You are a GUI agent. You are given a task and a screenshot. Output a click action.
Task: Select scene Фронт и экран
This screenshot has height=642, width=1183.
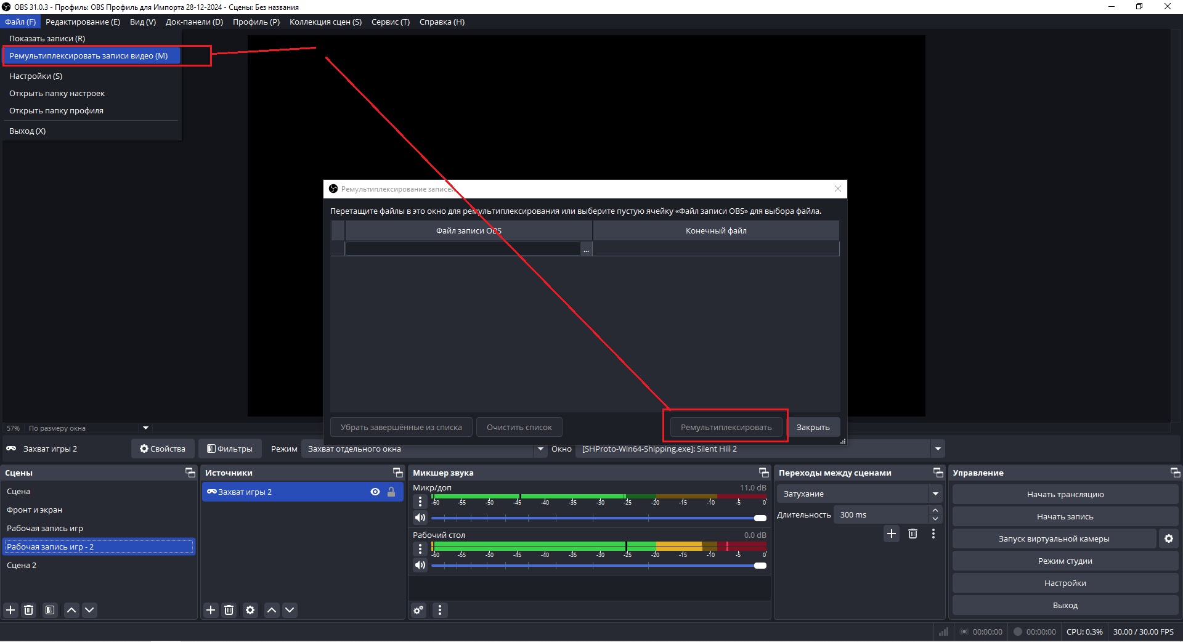[x=99, y=510]
